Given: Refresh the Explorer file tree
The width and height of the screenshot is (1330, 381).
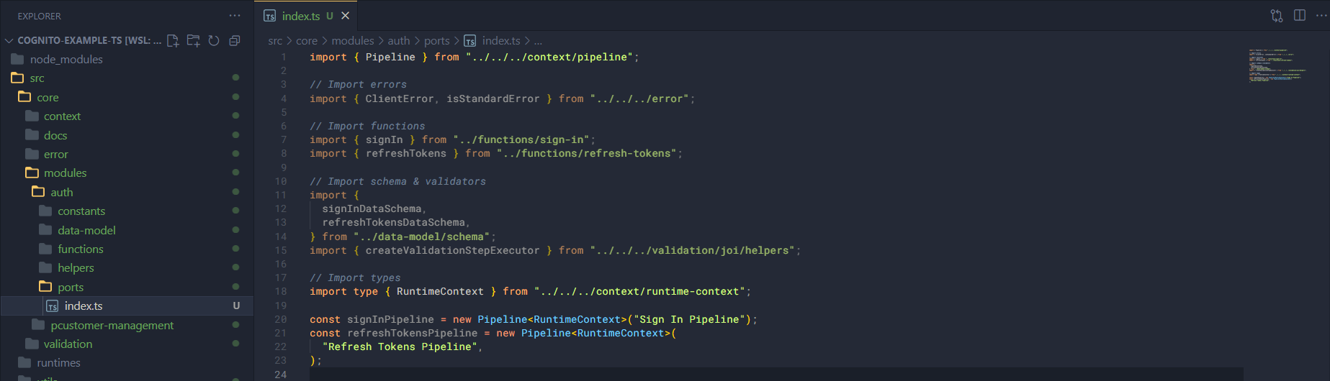Looking at the screenshot, I should click(x=214, y=40).
